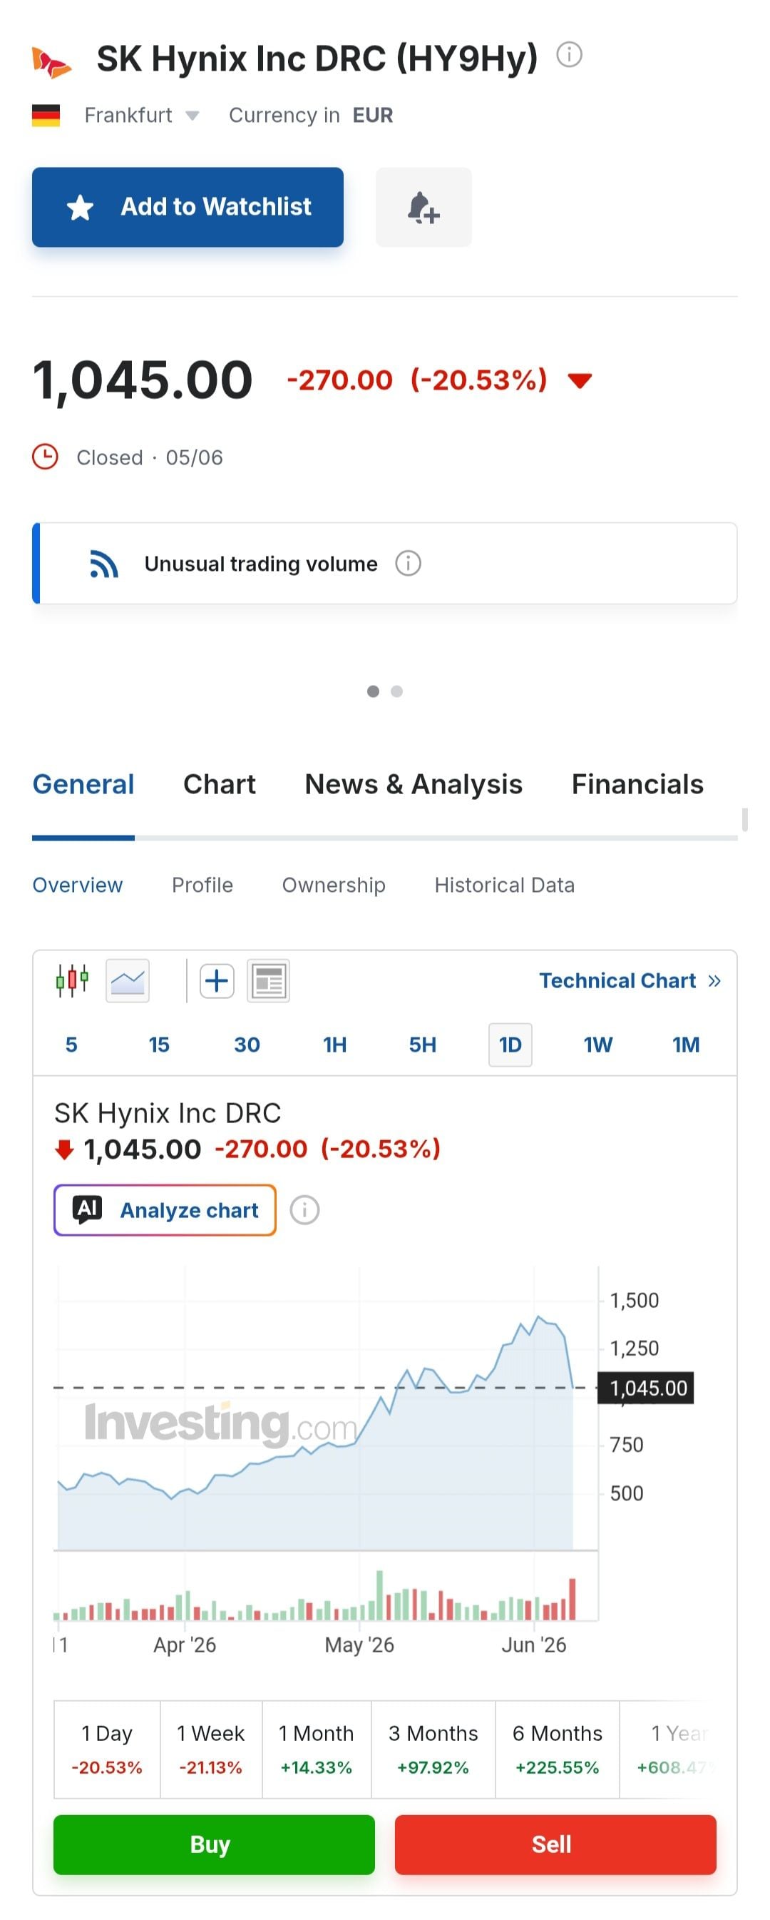The image size is (770, 1920).
Task: Expand the Frankfurt exchange dropdown
Action: [x=141, y=116]
